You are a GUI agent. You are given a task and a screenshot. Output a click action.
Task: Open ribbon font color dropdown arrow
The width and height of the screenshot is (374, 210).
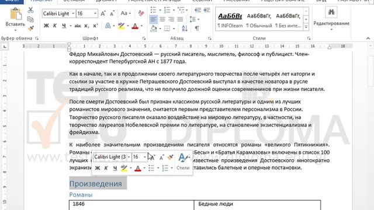tap(141, 26)
